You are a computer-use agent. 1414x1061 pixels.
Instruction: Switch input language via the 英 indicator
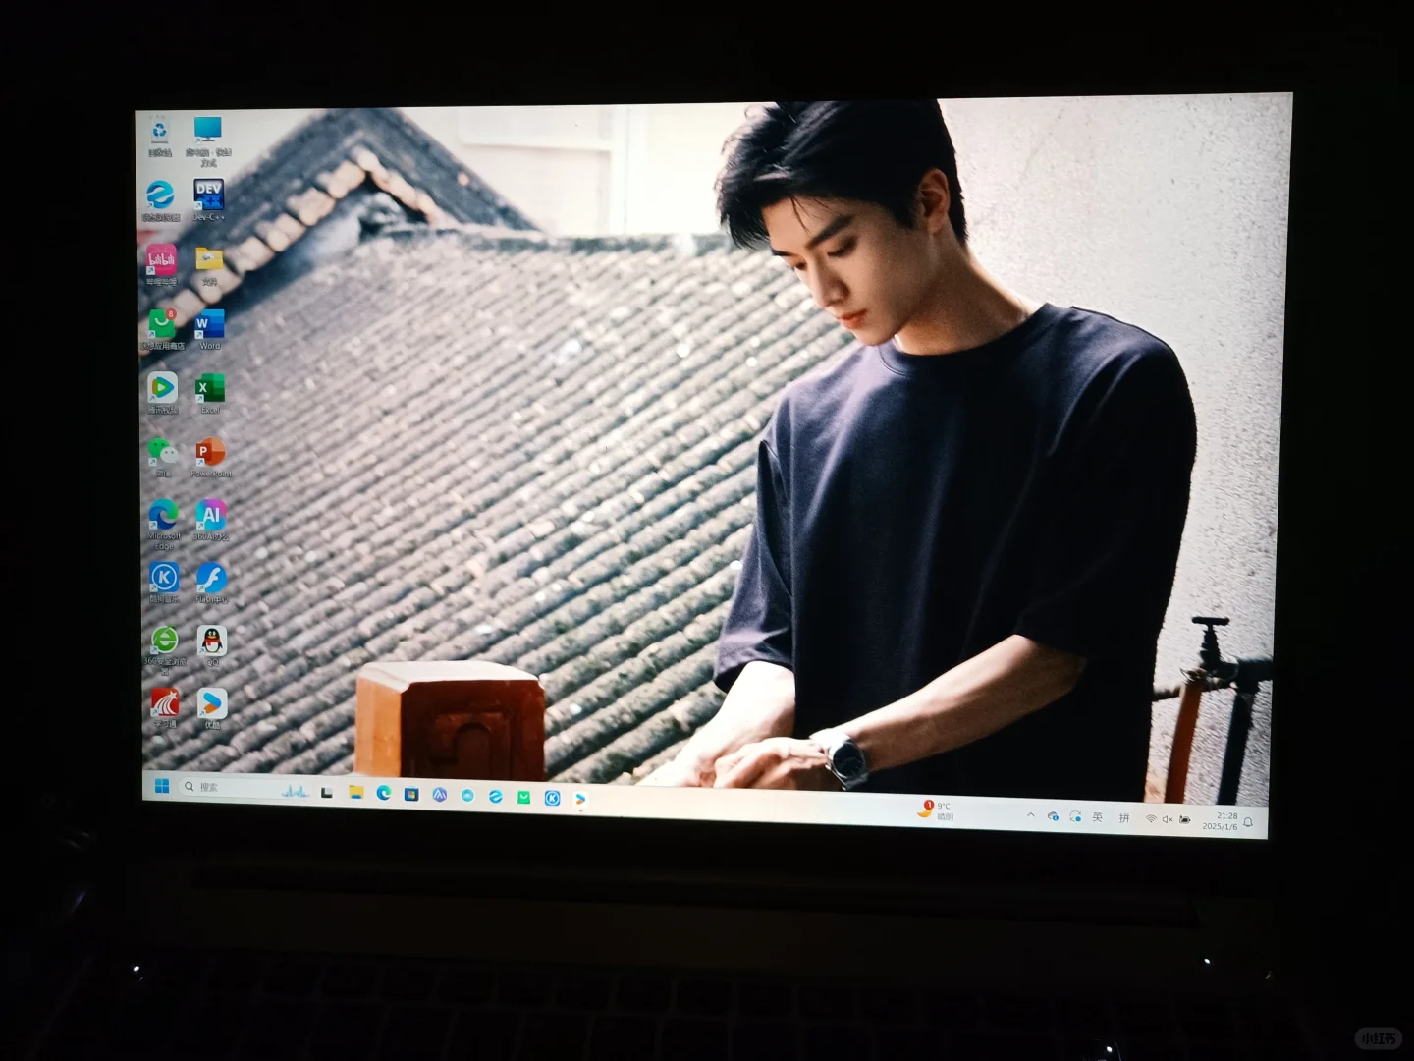[x=1098, y=817]
